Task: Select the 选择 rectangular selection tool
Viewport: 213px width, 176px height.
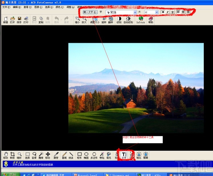Action: [27, 155]
